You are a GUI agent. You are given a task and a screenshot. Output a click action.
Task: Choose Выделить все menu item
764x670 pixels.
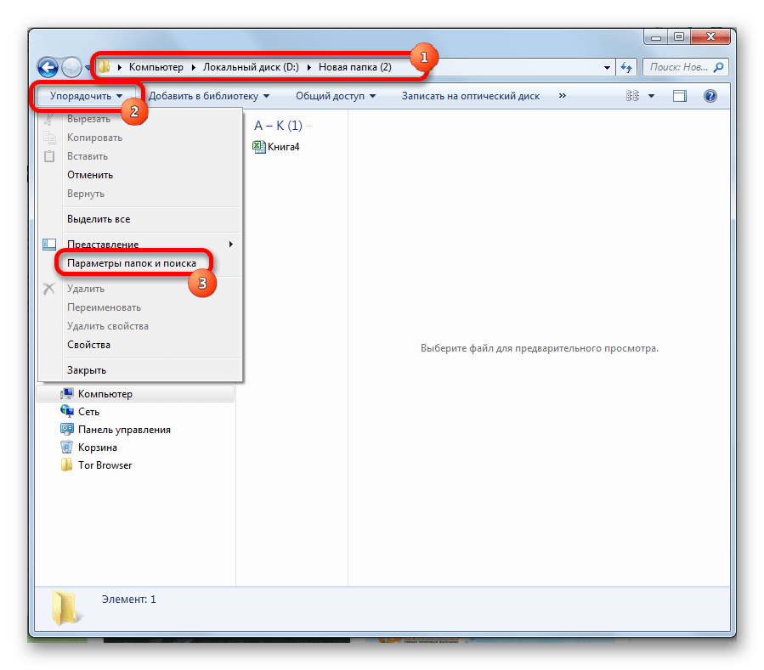pyautogui.click(x=99, y=219)
